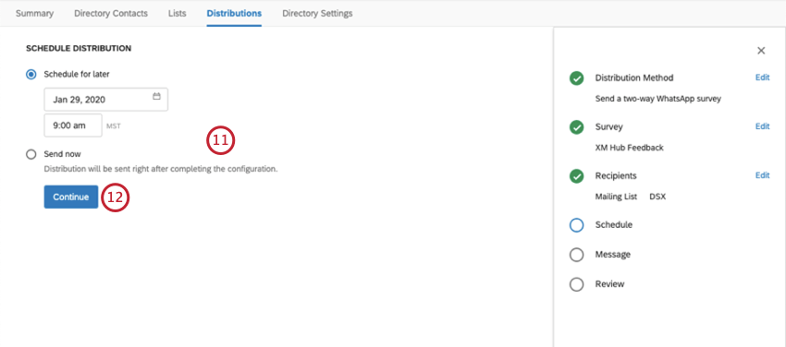Screen dimensions: 786x347
Task: Click the MST time zone label
Action: click(x=114, y=126)
